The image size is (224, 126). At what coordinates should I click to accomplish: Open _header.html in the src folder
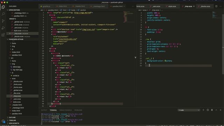tap(17, 105)
